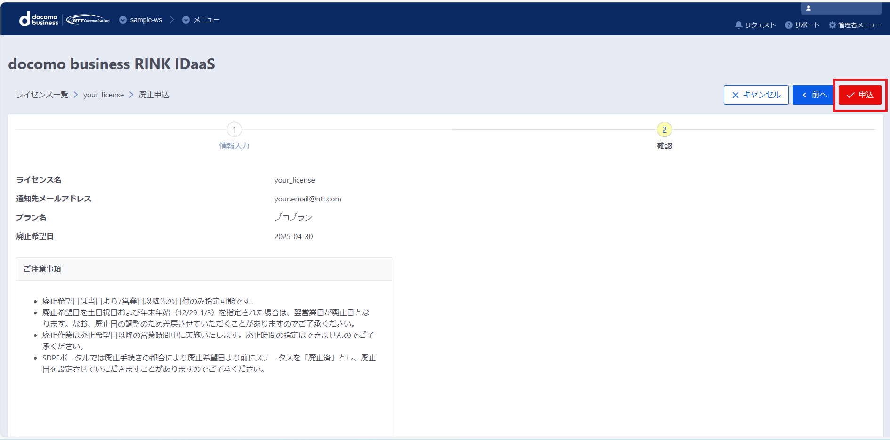Screen dimensions: 890x440
Task: Select step 2 確認 circle
Action: coord(664,129)
